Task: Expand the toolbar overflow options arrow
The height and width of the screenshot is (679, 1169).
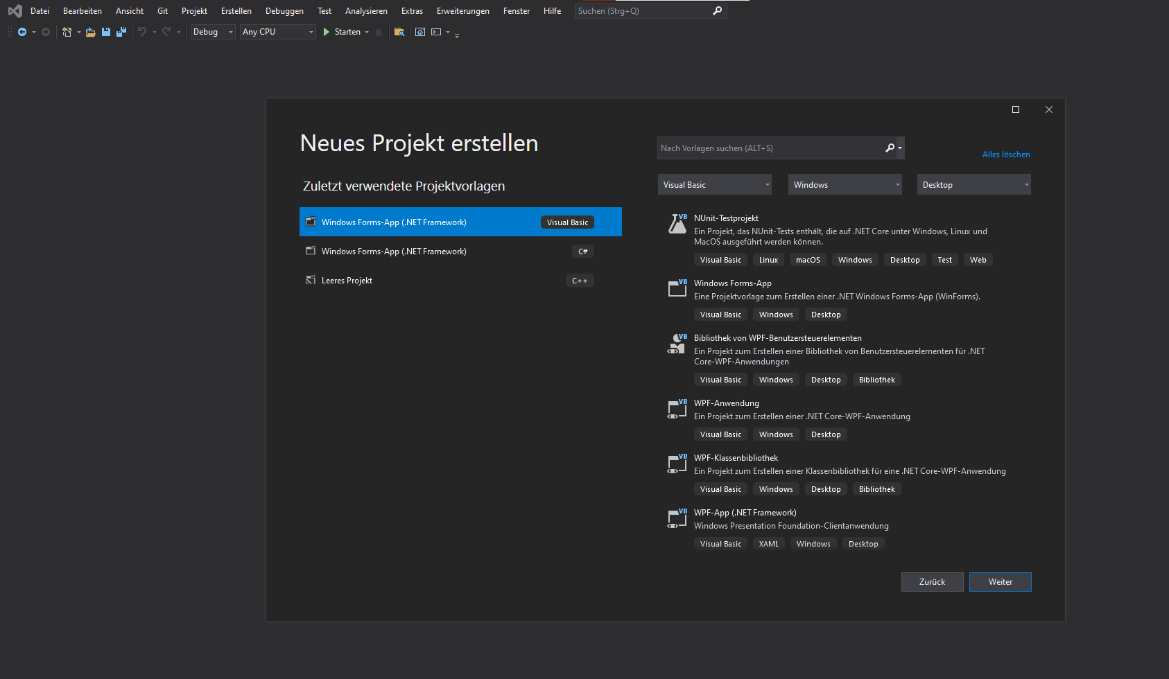Action: (457, 35)
